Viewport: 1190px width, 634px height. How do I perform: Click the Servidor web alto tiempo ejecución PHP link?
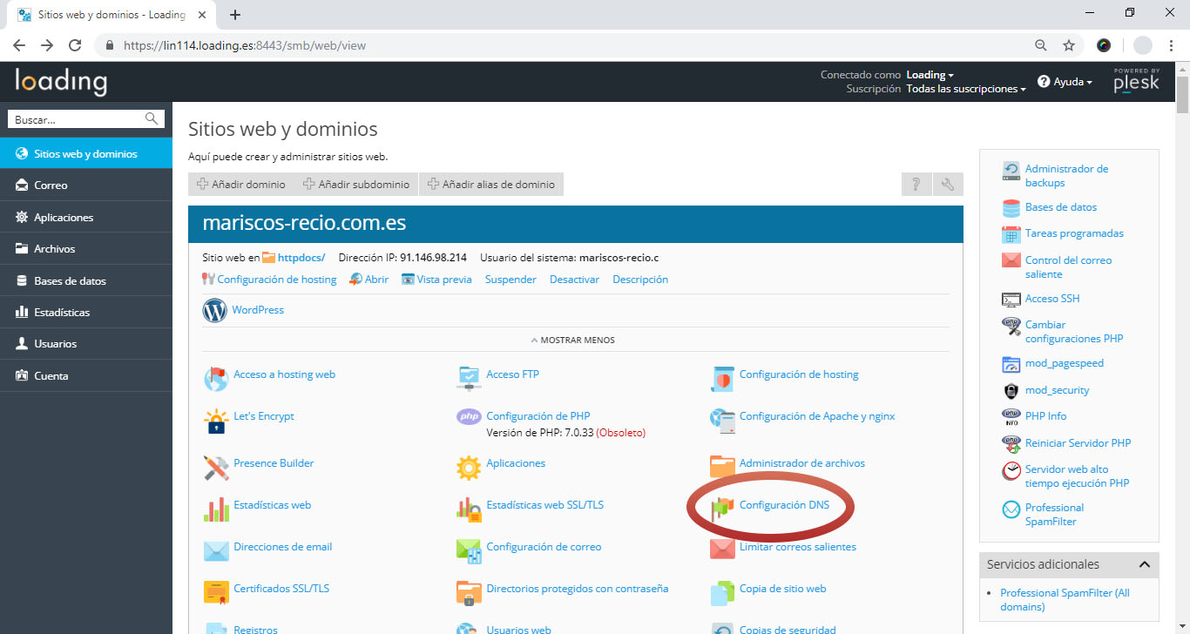(x=1078, y=475)
